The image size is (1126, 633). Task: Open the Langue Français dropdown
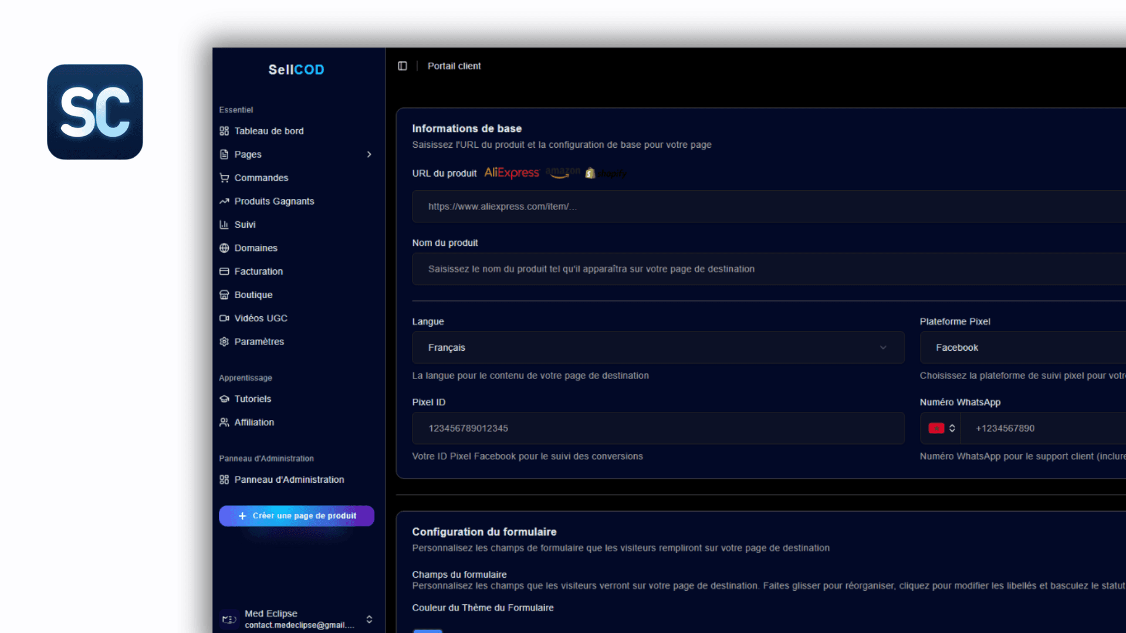(x=658, y=347)
